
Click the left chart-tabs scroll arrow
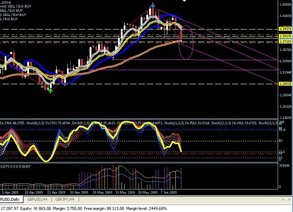pos(284,199)
